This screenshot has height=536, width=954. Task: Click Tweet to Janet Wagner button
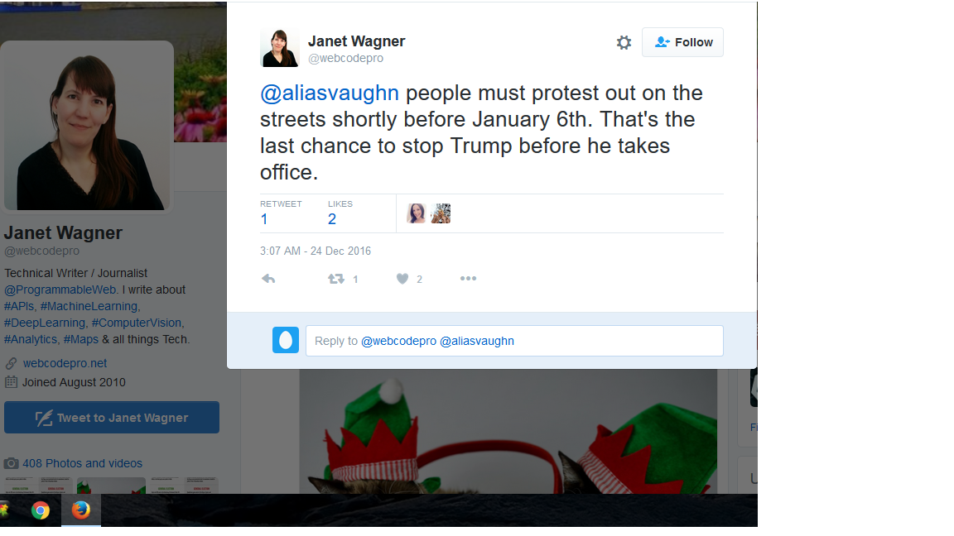[x=112, y=418]
